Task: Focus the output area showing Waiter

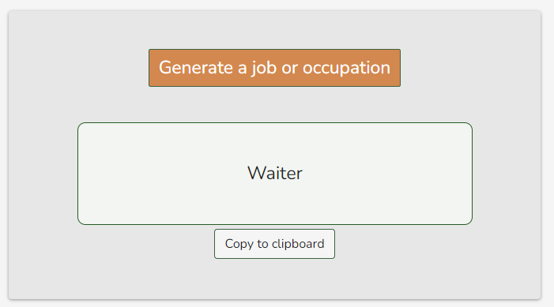Action: (275, 174)
